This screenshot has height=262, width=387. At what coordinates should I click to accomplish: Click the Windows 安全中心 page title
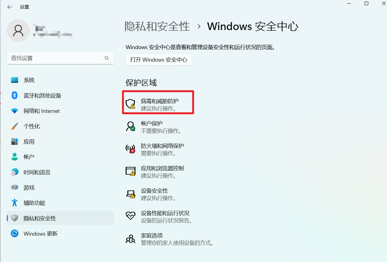click(x=253, y=27)
